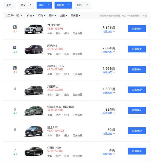
Task: Open the 价格 filter menu
Action: (31, 15)
